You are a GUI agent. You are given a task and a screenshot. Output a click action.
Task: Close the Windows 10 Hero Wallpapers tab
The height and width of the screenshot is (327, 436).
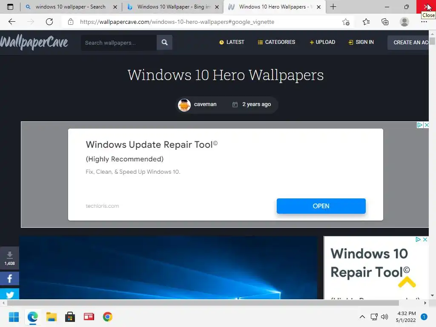(x=318, y=7)
